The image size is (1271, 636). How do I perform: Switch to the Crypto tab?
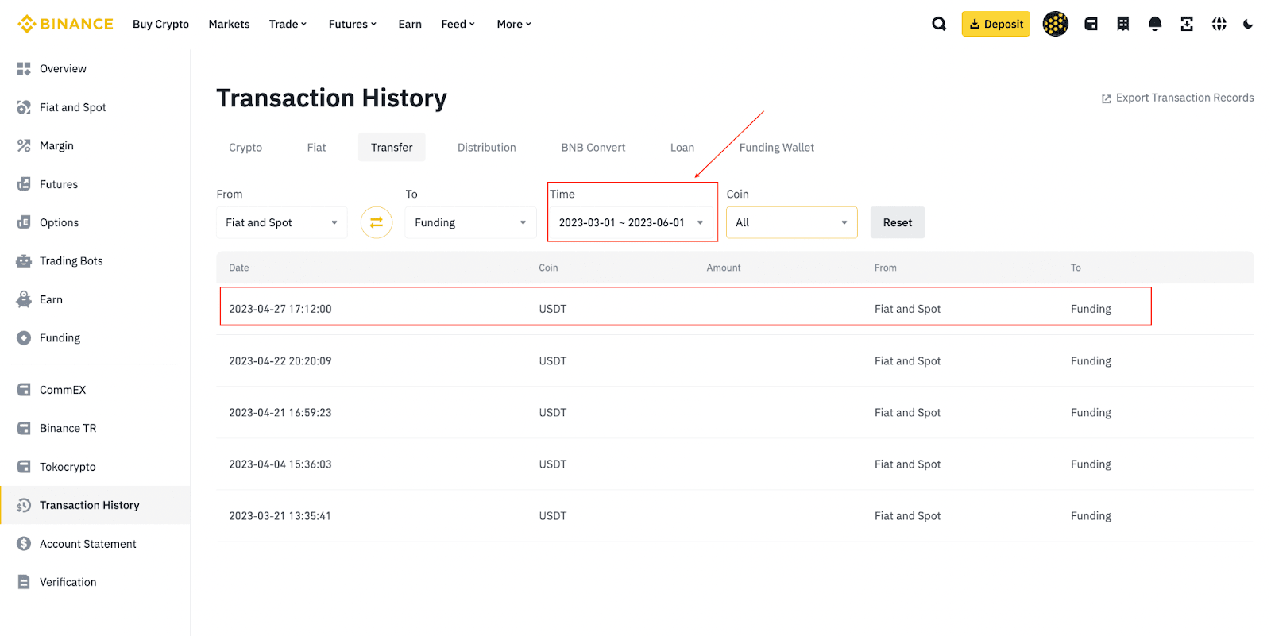(245, 148)
